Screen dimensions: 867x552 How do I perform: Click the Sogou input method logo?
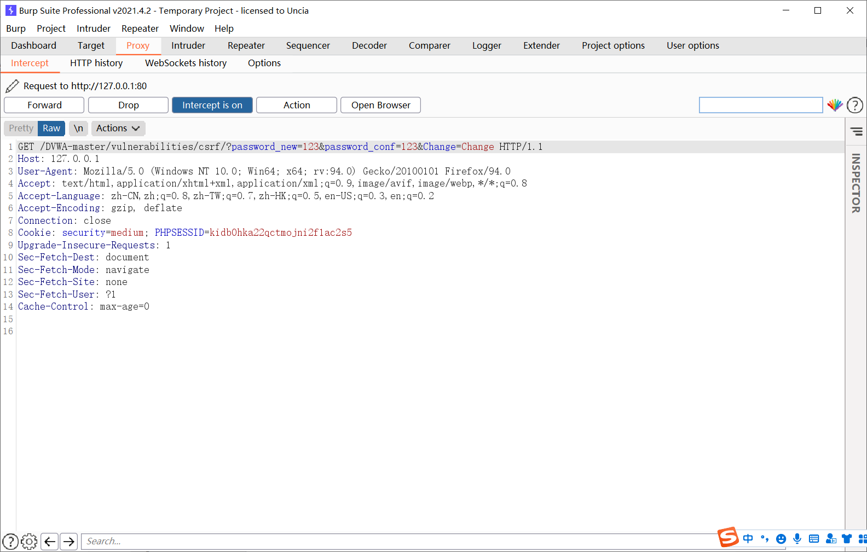click(728, 537)
